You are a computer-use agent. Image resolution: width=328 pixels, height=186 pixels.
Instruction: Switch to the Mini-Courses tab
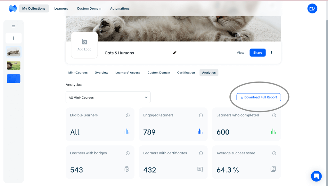point(78,73)
